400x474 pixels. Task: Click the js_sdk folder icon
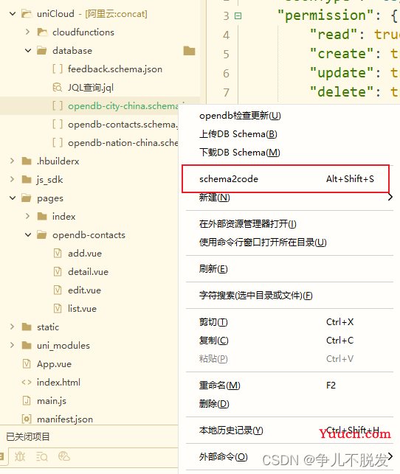[27, 180]
